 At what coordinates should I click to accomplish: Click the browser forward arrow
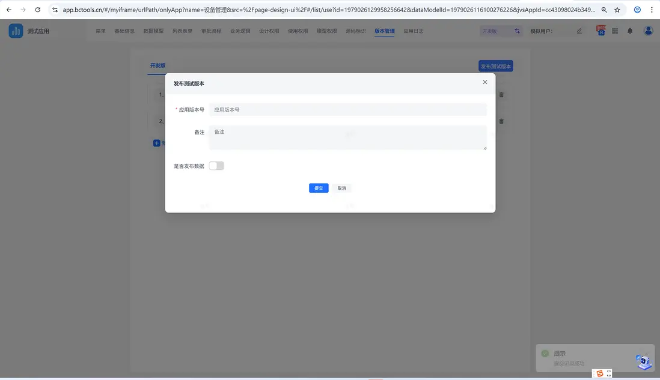23,10
